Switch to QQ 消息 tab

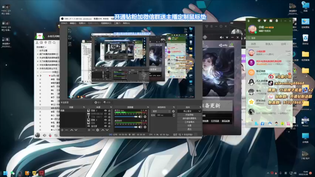click(x=254, y=44)
